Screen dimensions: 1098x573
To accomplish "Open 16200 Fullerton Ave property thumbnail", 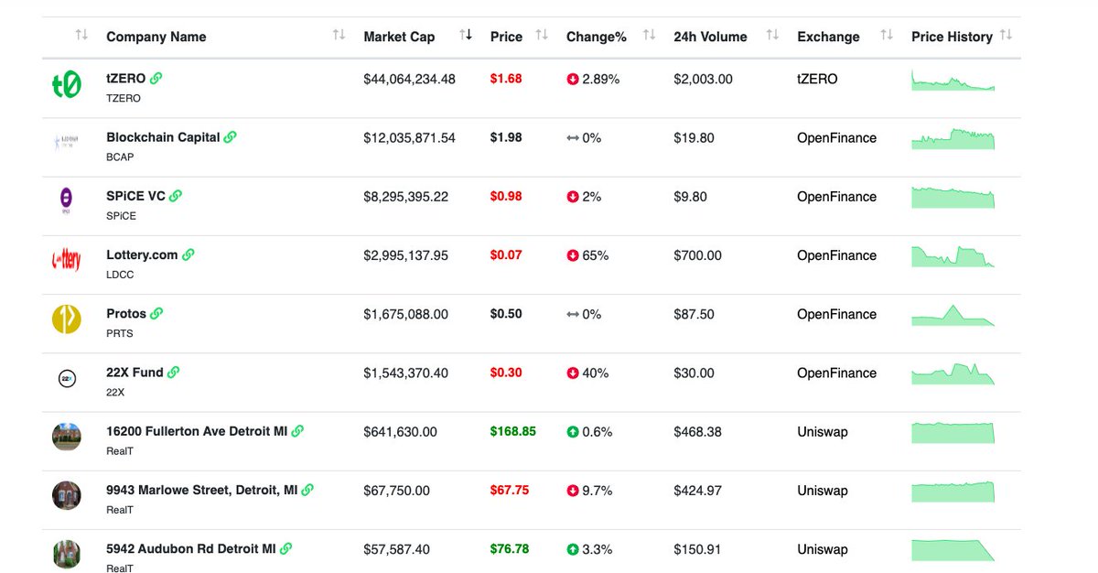I will (x=66, y=437).
